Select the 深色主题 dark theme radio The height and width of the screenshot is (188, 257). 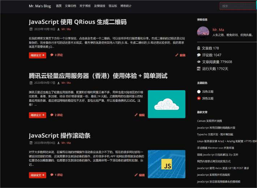pyautogui.click(x=199, y=98)
